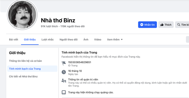Image resolution: width=189 pixels, height=98 pixels.
Task: Open the Nhà thơ Binz profile picture
Action: (x=22, y=15)
